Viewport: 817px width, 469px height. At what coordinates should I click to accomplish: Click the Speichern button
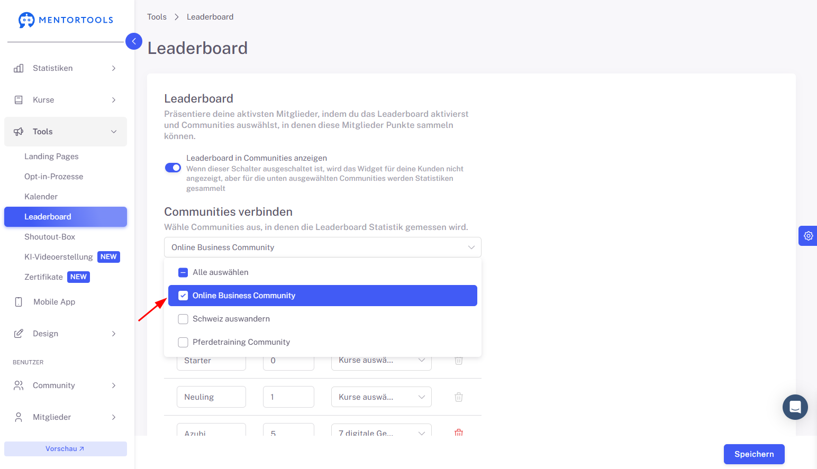[754, 454]
